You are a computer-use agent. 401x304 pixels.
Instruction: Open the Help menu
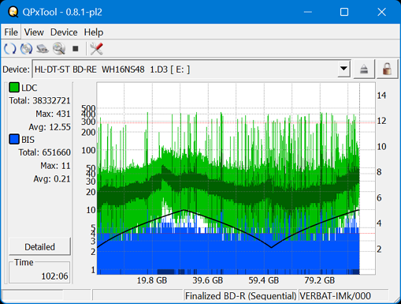coord(94,32)
